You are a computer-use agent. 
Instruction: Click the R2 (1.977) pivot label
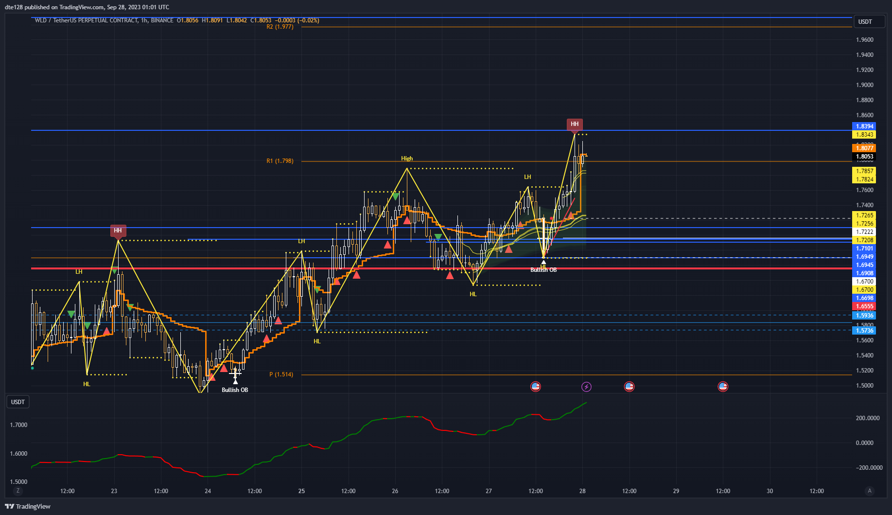[x=280, y=27]
